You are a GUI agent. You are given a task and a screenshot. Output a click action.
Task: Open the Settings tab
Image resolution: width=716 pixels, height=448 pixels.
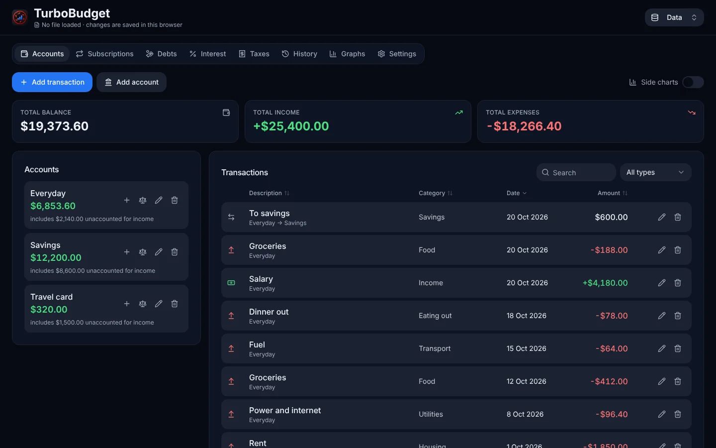397,54
